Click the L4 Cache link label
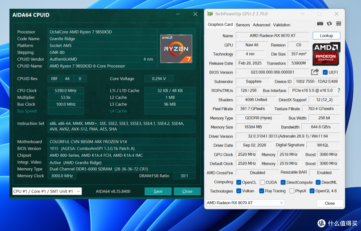The width and height of the screenshot is (361, 231). pyautogui.click(x=118, y=111)
